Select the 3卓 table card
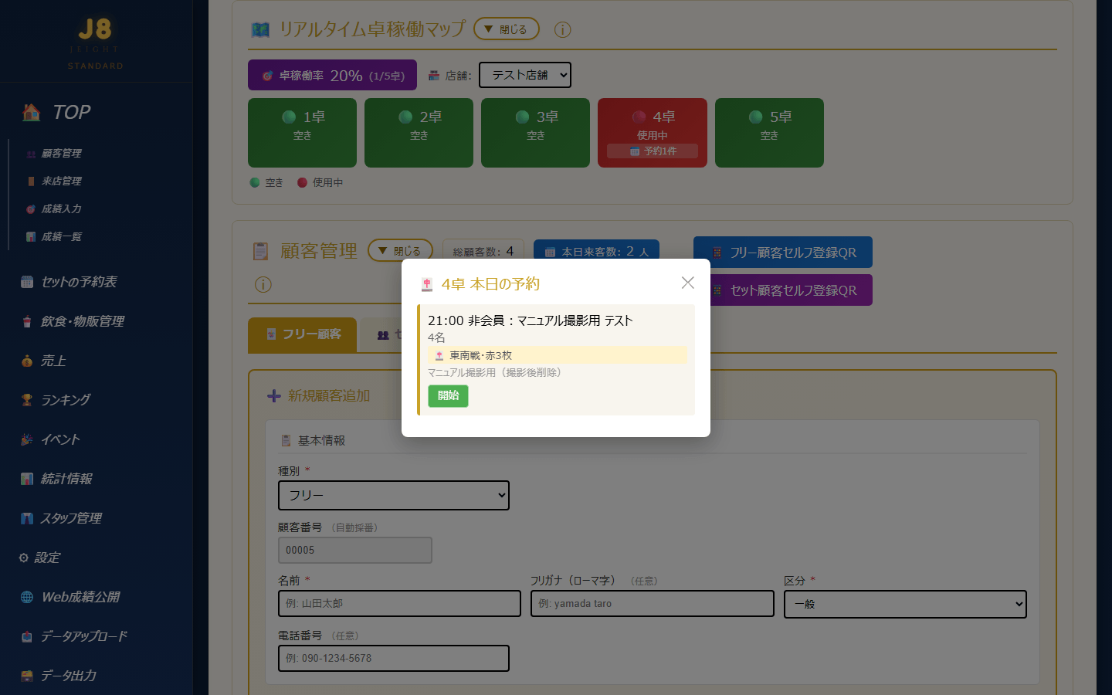This screenshot has width=1112, height=695. (535, 133)
